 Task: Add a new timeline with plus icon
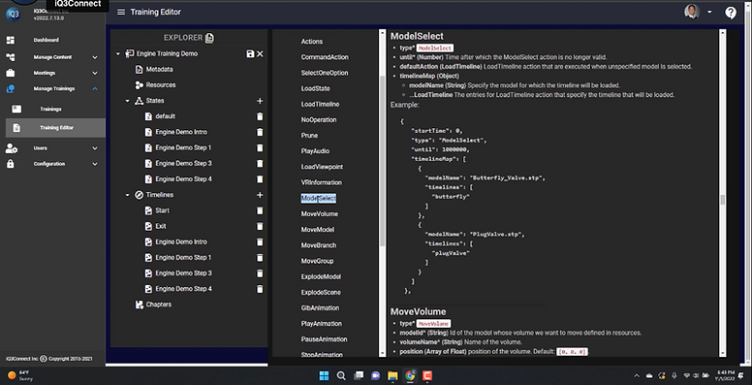pos(260,195)
